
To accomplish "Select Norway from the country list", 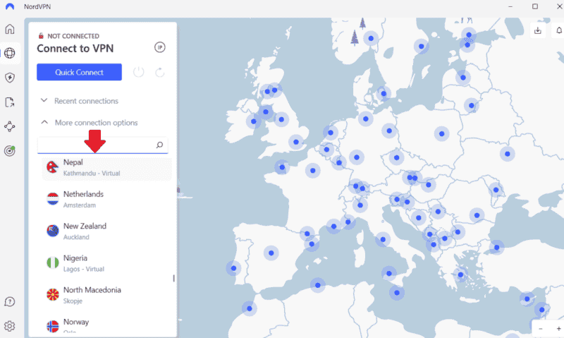I will [x=107, y=325].
